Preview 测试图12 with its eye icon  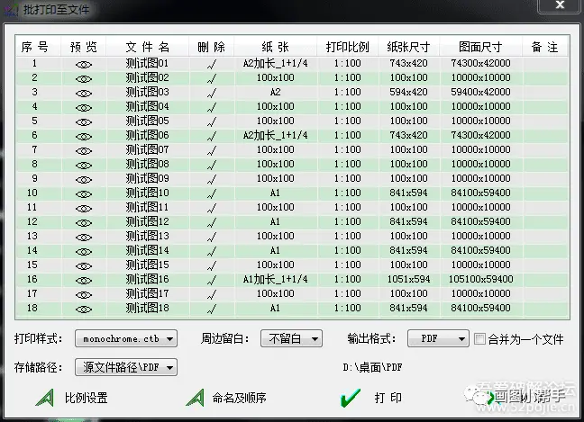pos(84,223)
